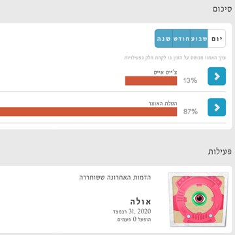
Task: Click the 87% percentage label
Action: click(x=191, y=112)
